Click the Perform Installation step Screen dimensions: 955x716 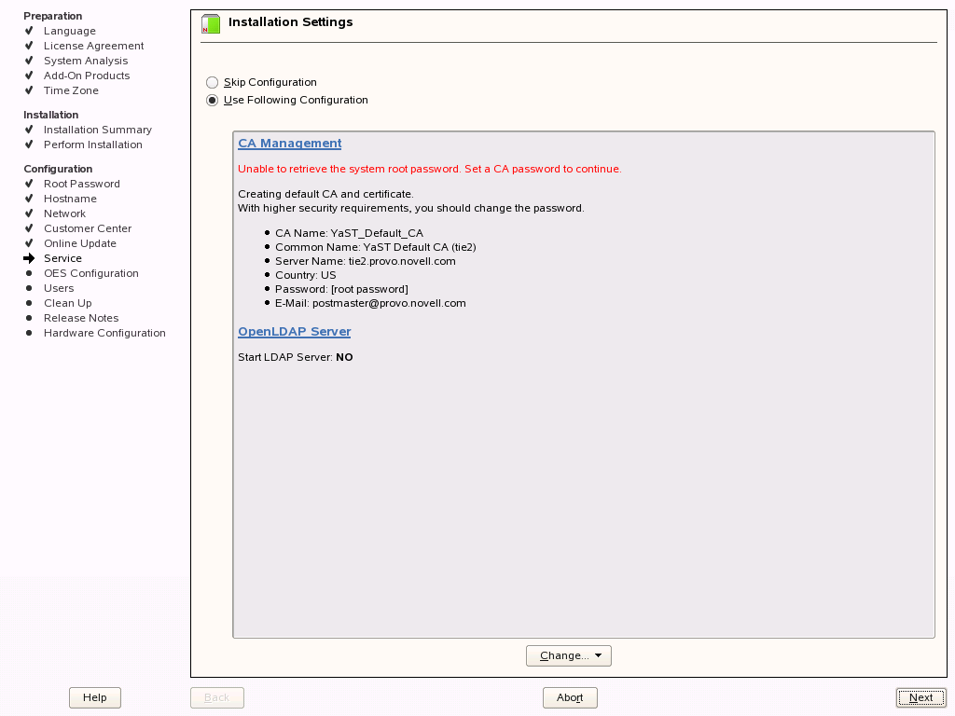pos(92,145)
